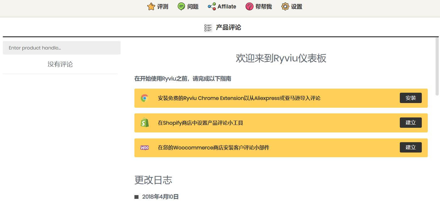440x202 pixels.
Task: Go to the Affilate menu item
Action: 227,7
